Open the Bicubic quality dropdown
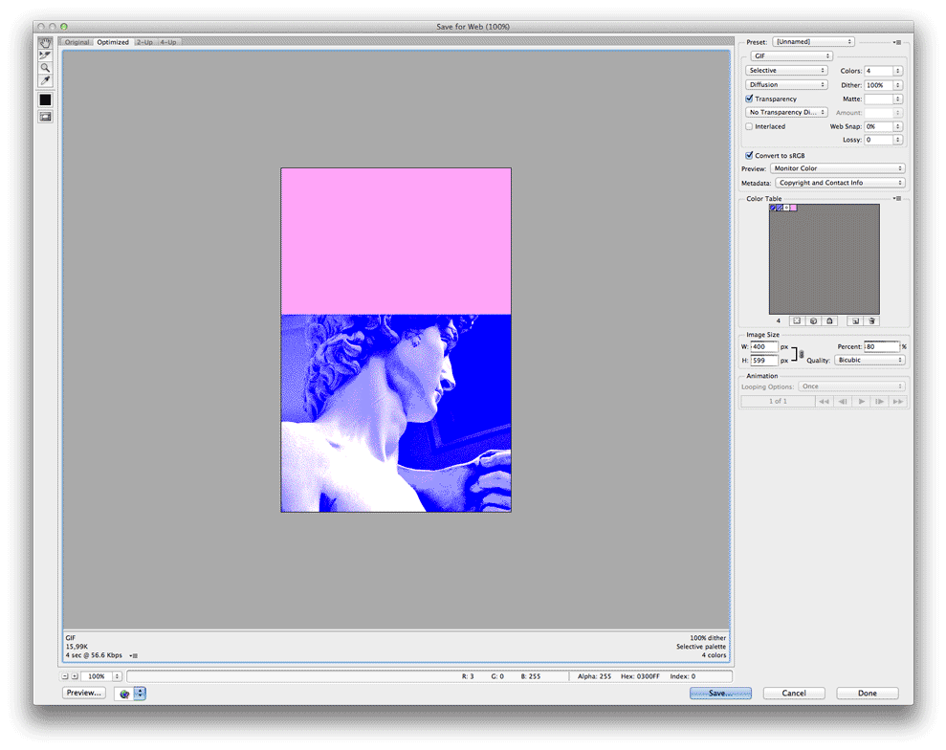Image resolution: width=946 pixels, height=750 pixels. 870,361
